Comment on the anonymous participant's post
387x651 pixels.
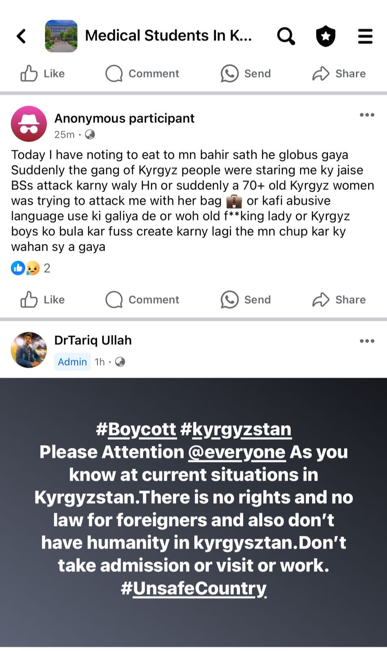click(142, 300)
